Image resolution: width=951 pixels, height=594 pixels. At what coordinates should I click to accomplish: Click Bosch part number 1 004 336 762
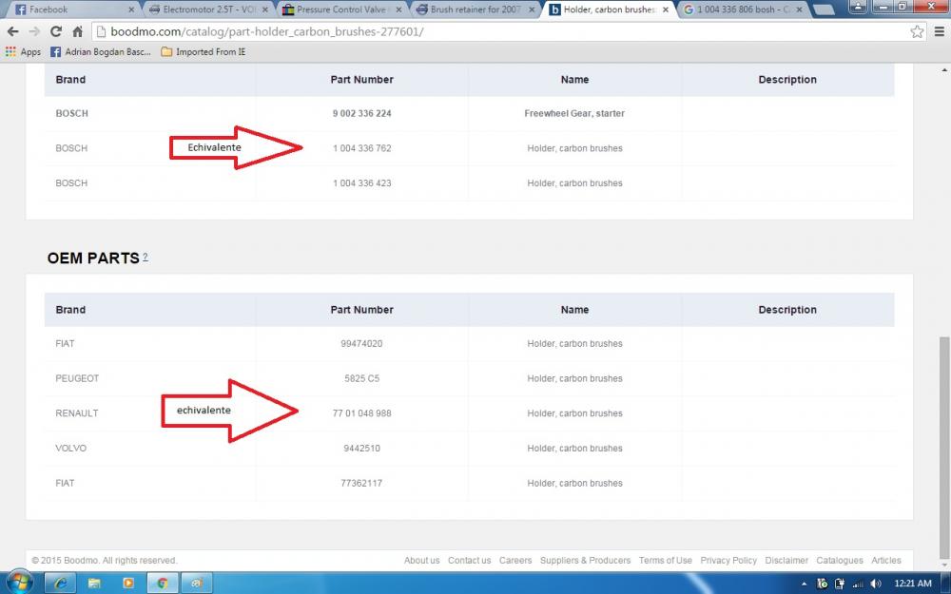362,148
